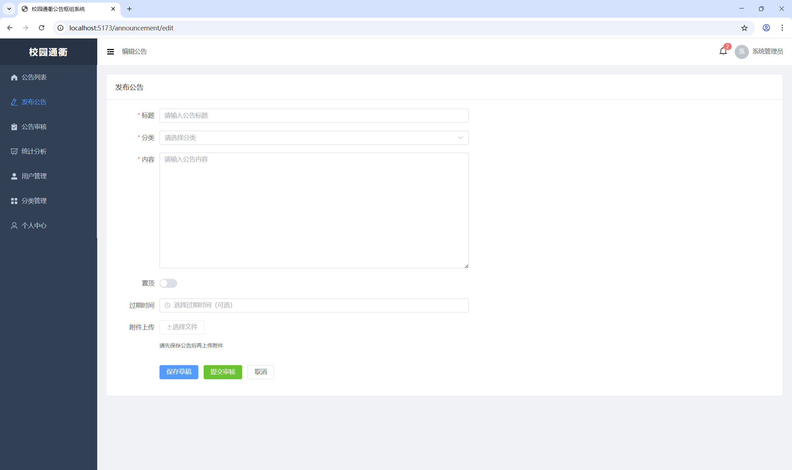Open notifications bell icon
792x470 pixels.
click(723, 51)
